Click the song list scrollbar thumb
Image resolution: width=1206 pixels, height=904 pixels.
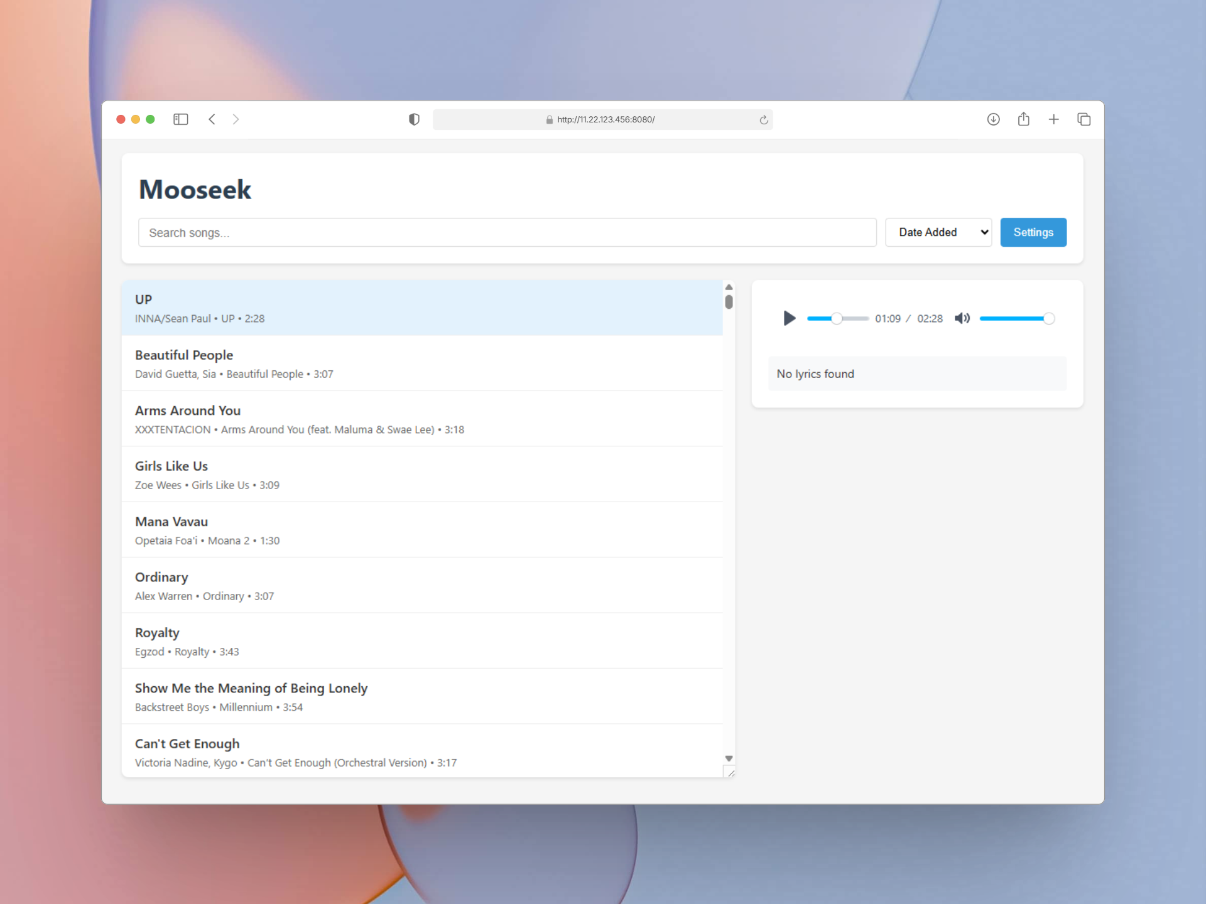[729, 302]
